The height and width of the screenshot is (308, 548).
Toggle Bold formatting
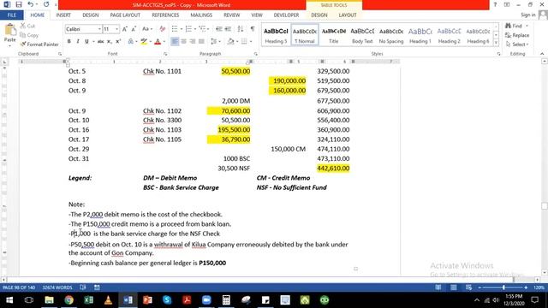tap(68, 42)
